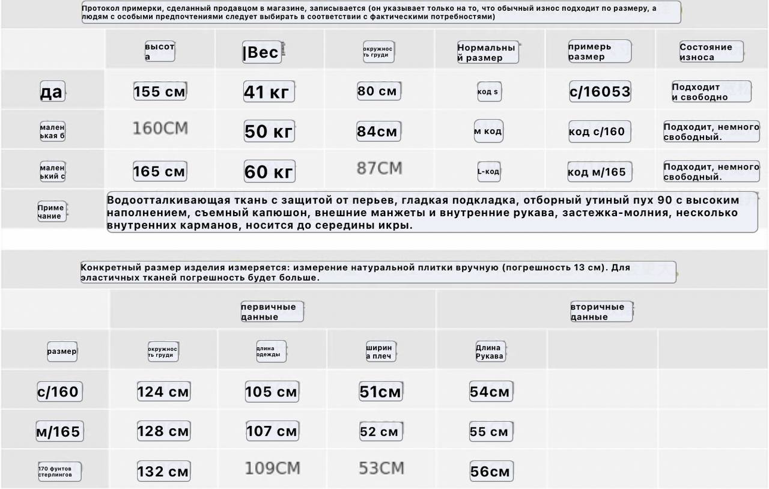The image size is (769, 489).
Task: Click "Подходит, немного свободный." in the 50 кг row
Action: click(x=711, y=132)
